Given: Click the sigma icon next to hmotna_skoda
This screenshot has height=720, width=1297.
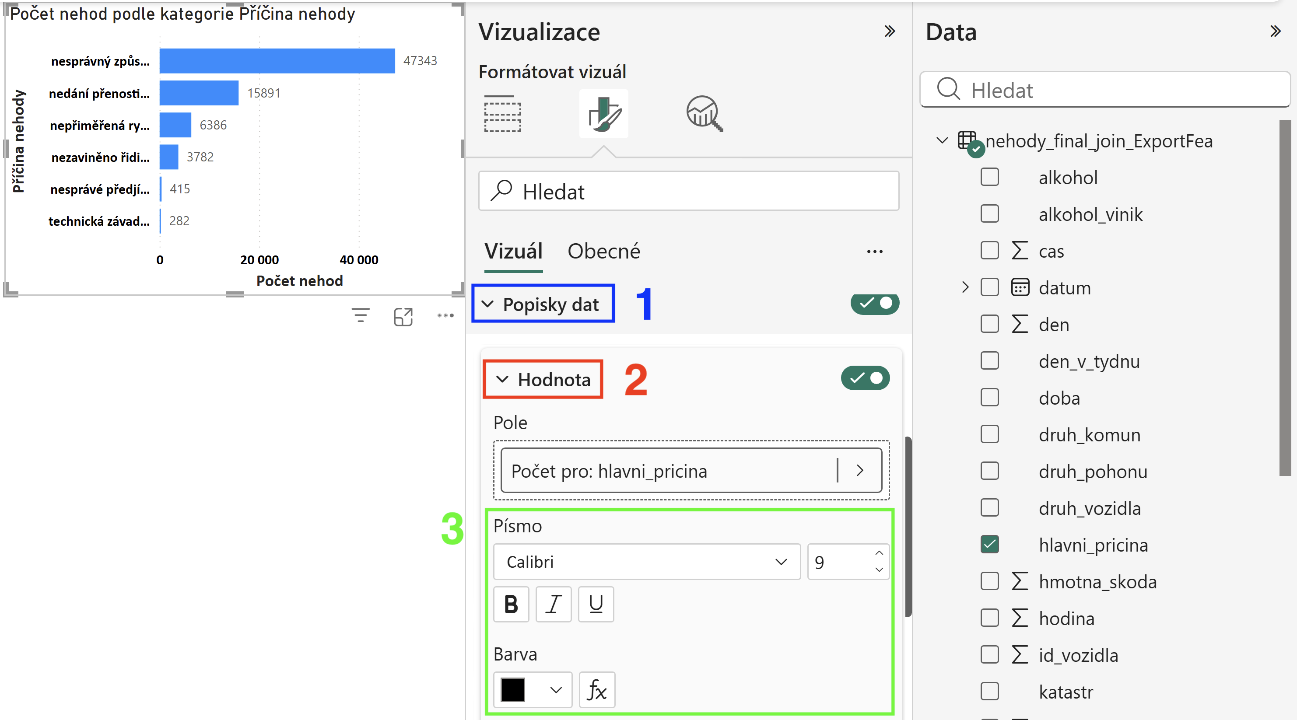Looking at the screenshot, I should (x=1020, y=581).
